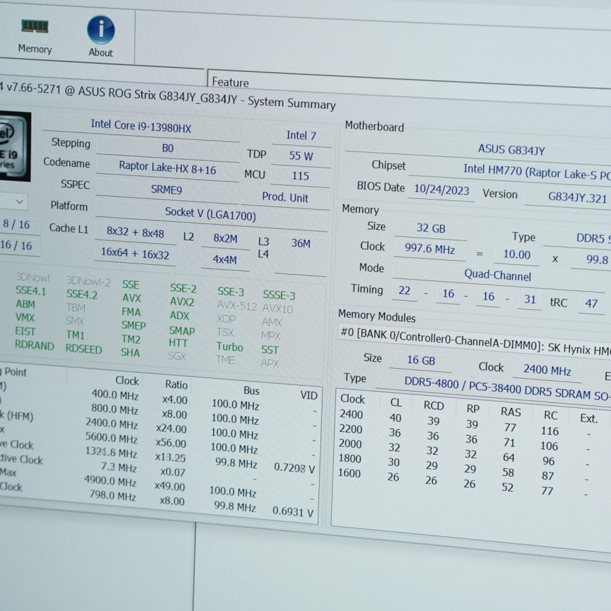
Task: Click the MCU value 115
Action: coord(301,176)
